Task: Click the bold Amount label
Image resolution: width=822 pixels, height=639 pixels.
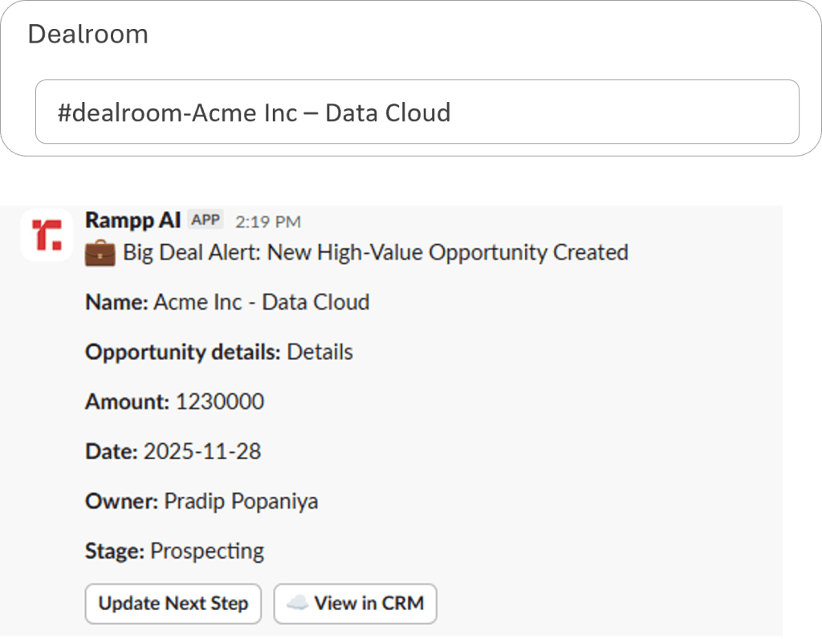Action: 127,401
